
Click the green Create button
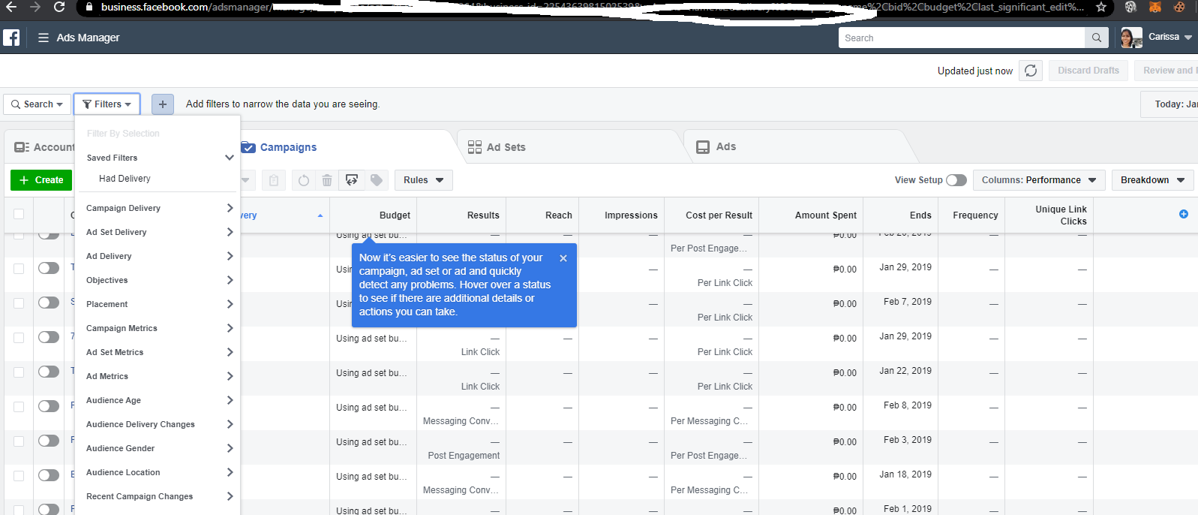tap(41, 180)
